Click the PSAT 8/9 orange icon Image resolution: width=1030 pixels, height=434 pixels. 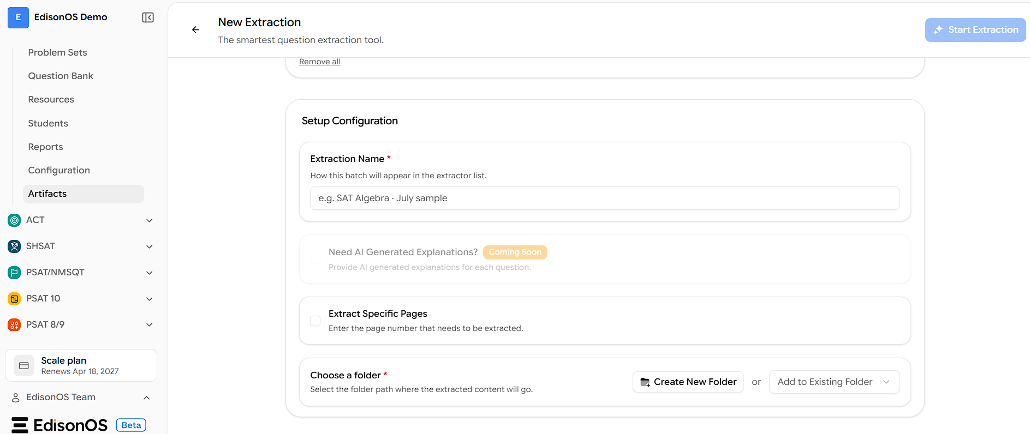click(14, 325)
